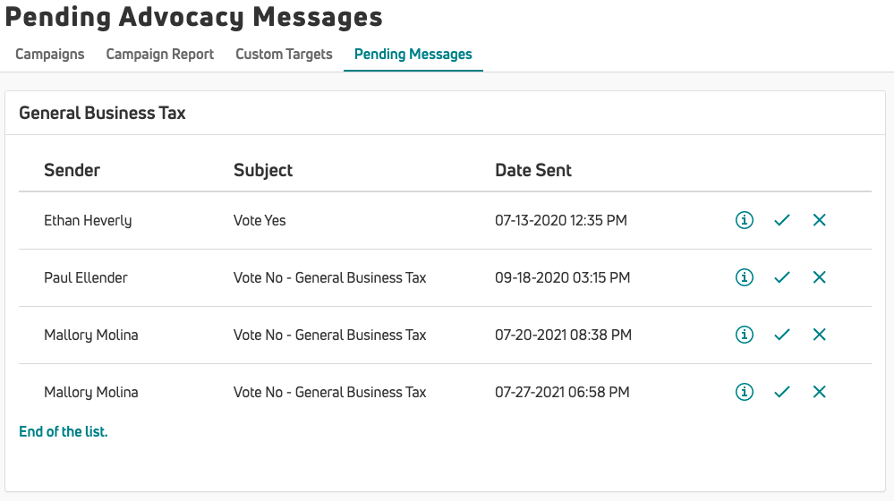The image size is (894, 501).
Task: Reject Paul Ellender's pending message
Action: point(819,277)
